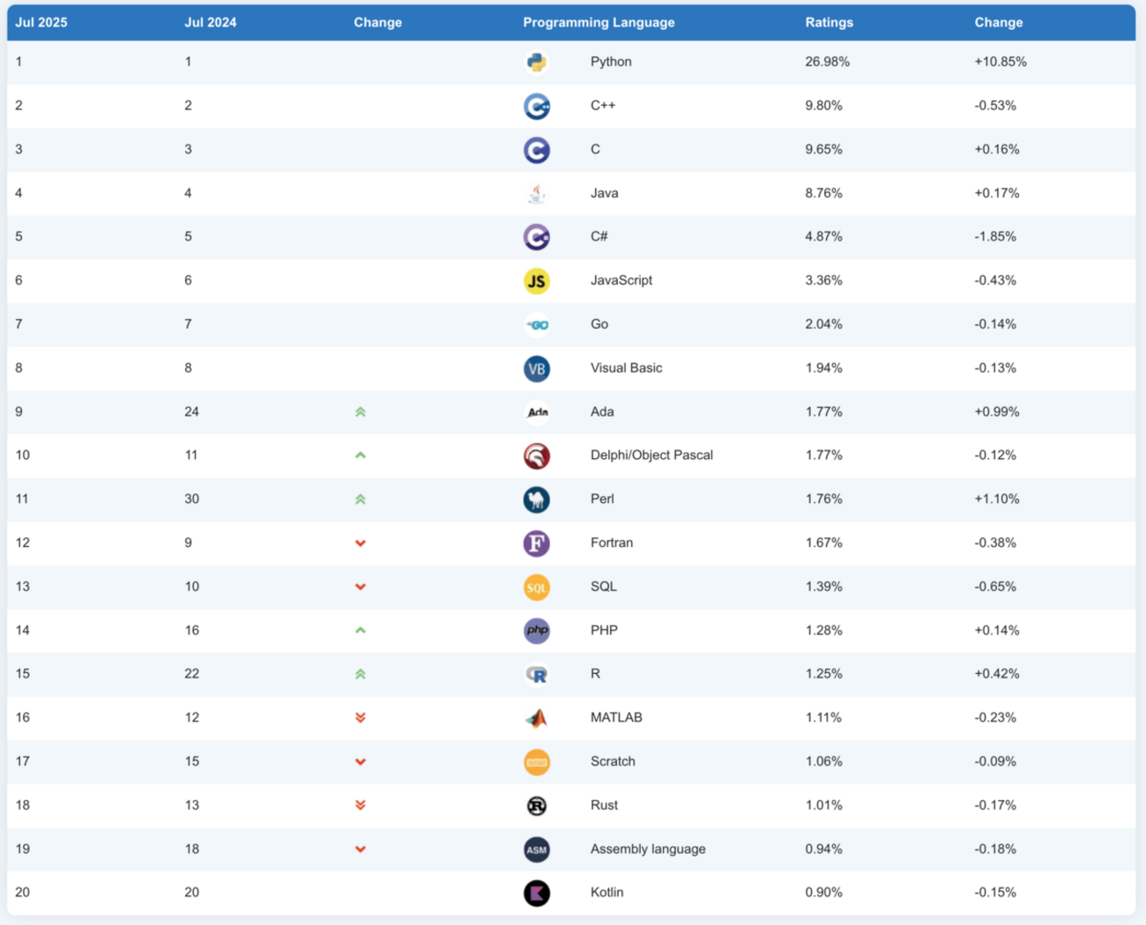Click the PHP logo icon
Viewport: 1146px width, 925px height.
coord(536,631)
